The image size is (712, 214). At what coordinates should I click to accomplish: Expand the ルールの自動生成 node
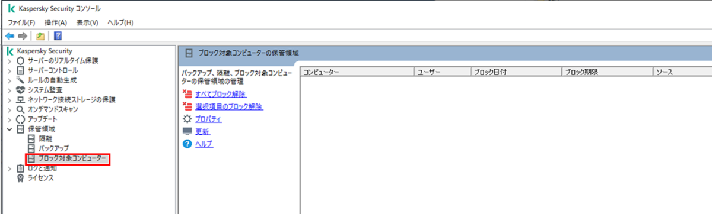point(9,80)
